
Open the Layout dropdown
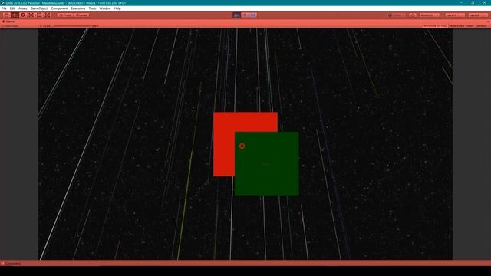[x=478, y=15]
